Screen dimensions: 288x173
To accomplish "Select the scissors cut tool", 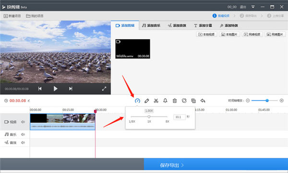I will coord(156,101).
